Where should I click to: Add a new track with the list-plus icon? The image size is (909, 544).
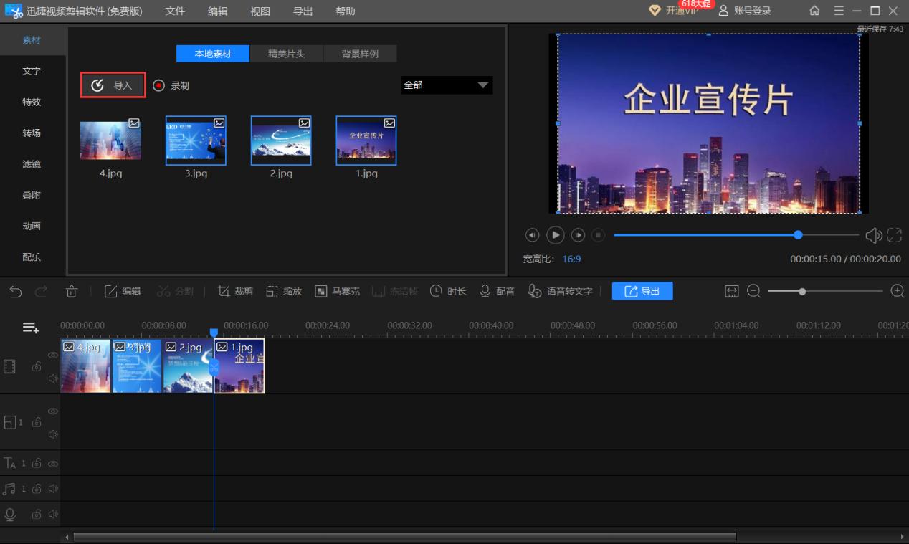[x=31, y=328]
